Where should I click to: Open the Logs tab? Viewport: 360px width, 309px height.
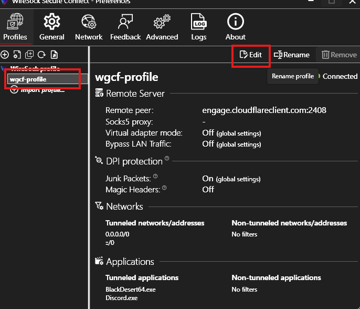click(199, 27)
